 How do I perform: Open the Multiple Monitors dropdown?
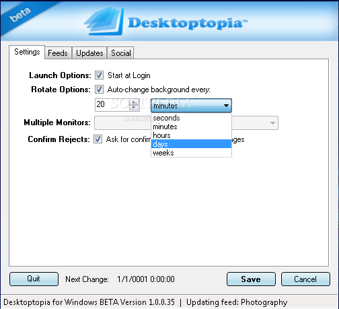(272, 123)
